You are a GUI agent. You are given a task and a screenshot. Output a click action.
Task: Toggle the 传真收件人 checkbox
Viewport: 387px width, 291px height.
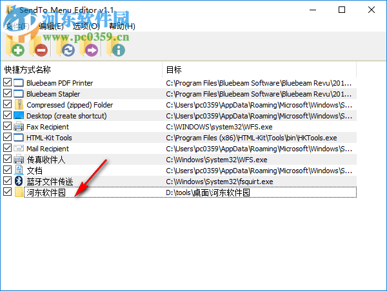point(7,159)
